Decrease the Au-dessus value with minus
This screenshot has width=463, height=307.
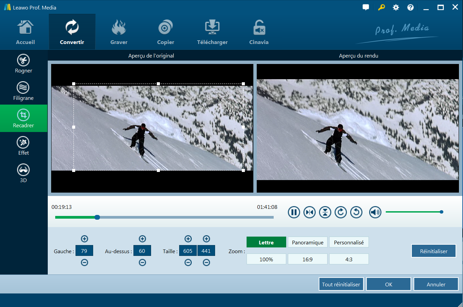tap(142, 262)
